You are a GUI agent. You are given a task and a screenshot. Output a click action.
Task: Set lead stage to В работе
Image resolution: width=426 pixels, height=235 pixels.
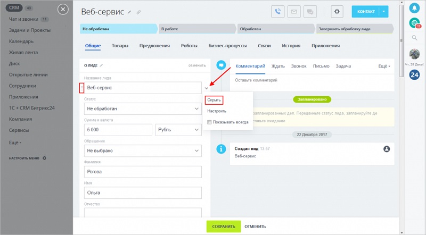(196, 29)
